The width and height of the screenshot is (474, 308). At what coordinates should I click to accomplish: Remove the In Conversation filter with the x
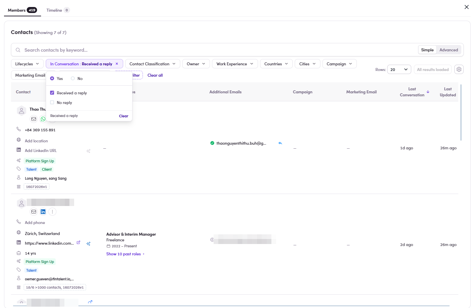pyautogui.click(x=117, y=64)
